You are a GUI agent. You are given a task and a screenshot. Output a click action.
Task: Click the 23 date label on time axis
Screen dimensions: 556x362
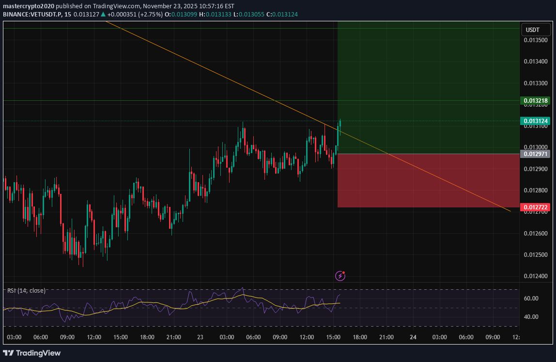click(200, 337)
